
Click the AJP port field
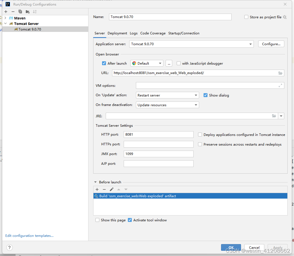click(158, 164)
